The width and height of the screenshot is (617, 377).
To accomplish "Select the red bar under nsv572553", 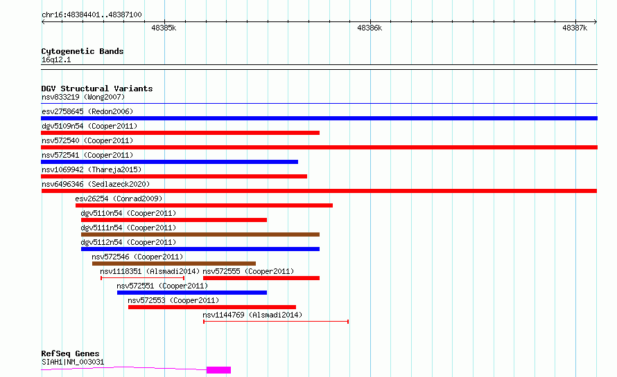I will pyautogui.click(x=212, y=307).
